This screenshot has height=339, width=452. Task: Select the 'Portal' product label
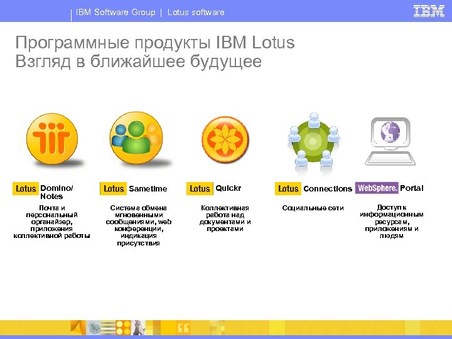(412, 188)
